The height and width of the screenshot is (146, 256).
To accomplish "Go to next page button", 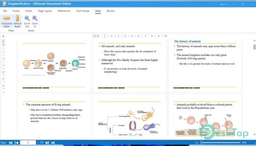I will pos(47,143).
